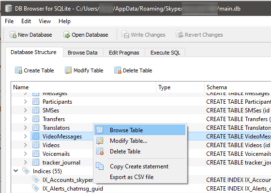Open the View menu
The image size is (271, 193).
[45, 21]
